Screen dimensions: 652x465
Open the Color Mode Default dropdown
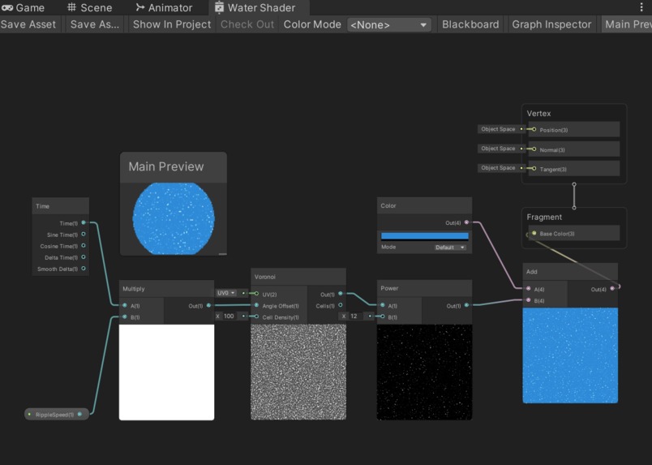click(x=450, y=248)
